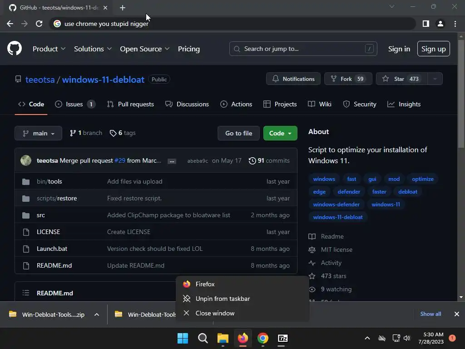Viewport: 465px width, 349px height.
Task: Open the Star lists dropdown arrow
Action: pos(435,79)
